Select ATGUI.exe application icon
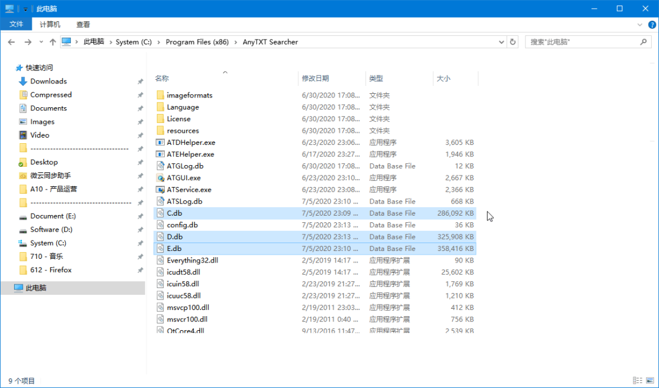 [160, 177]
